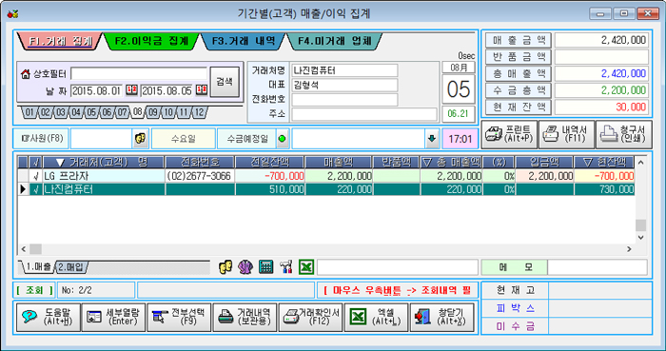Sort by 거래처(고객) 명 column header

point(104,162)
